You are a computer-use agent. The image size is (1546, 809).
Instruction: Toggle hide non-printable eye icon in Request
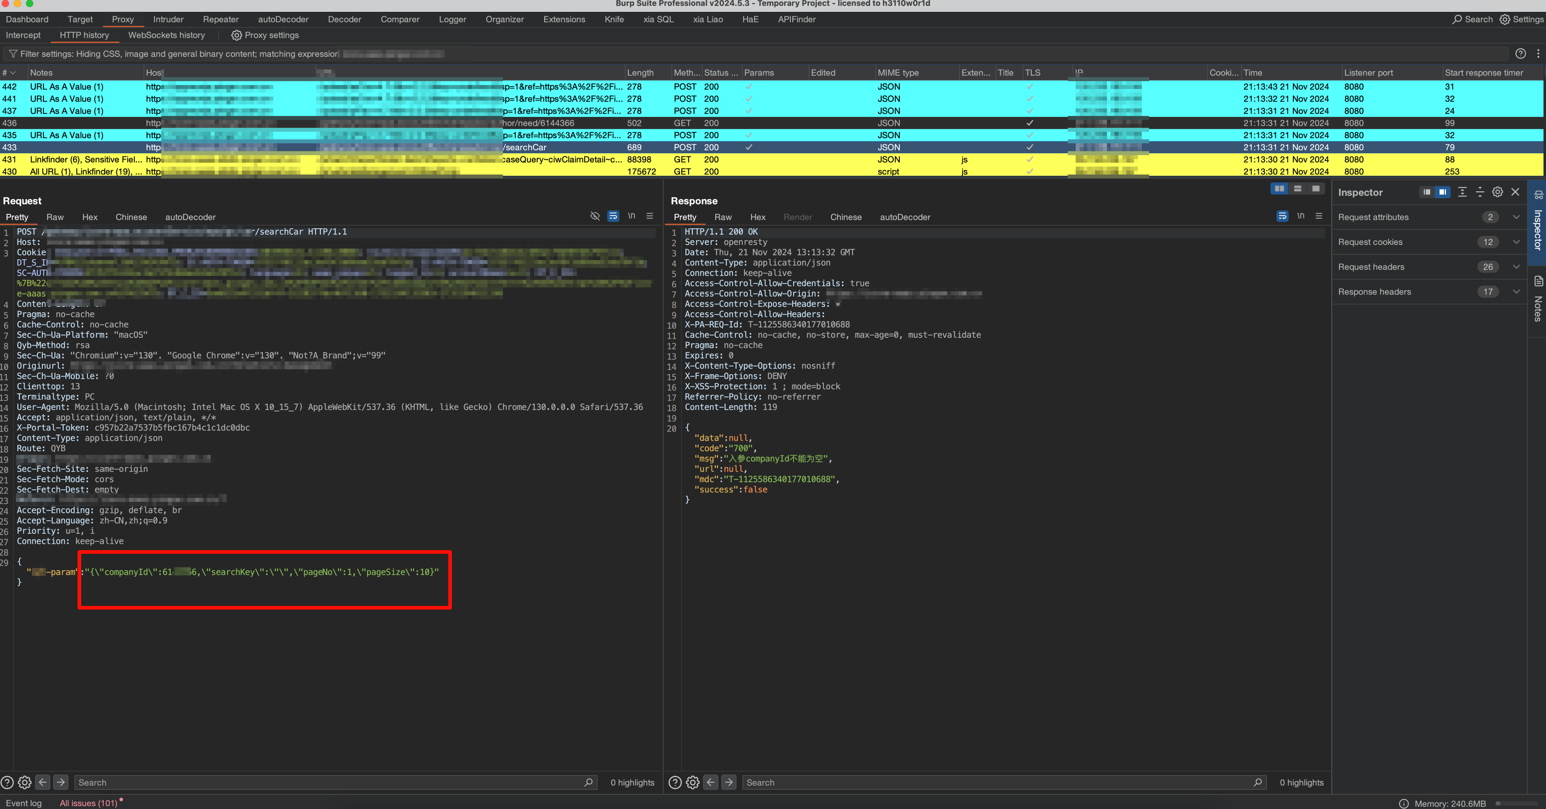click(595, 216)
